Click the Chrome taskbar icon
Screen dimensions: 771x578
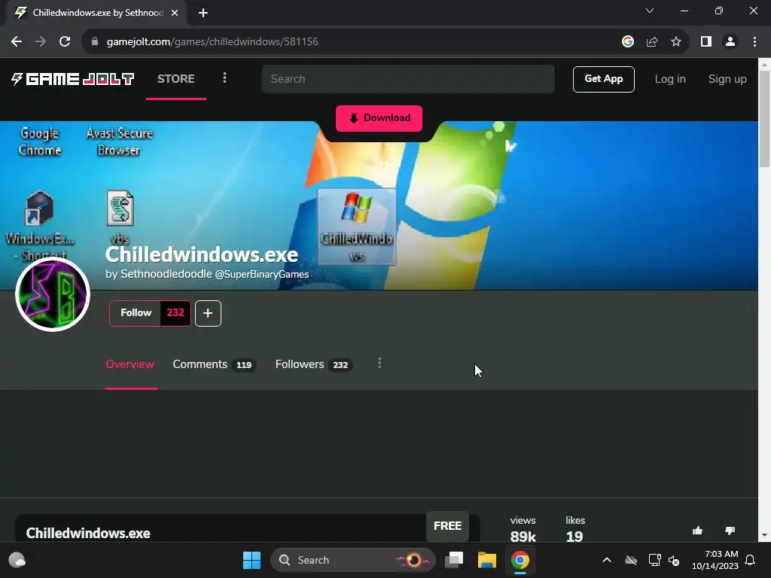point(520,560)
